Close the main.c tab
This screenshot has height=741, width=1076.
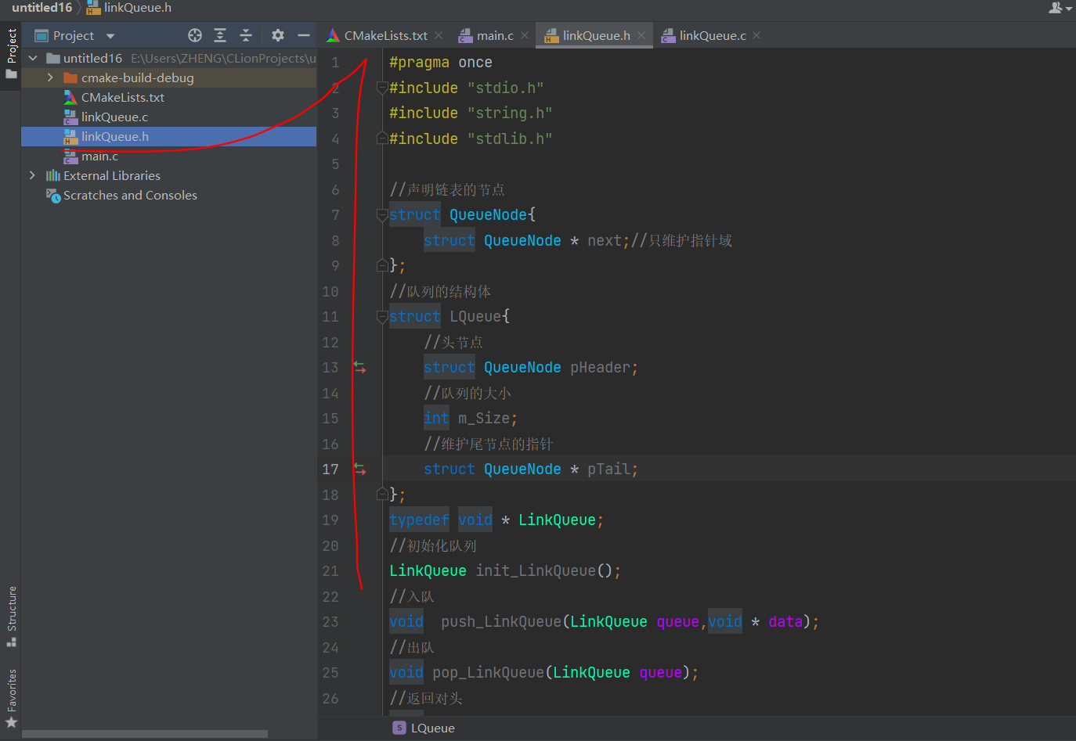point(525,35)
